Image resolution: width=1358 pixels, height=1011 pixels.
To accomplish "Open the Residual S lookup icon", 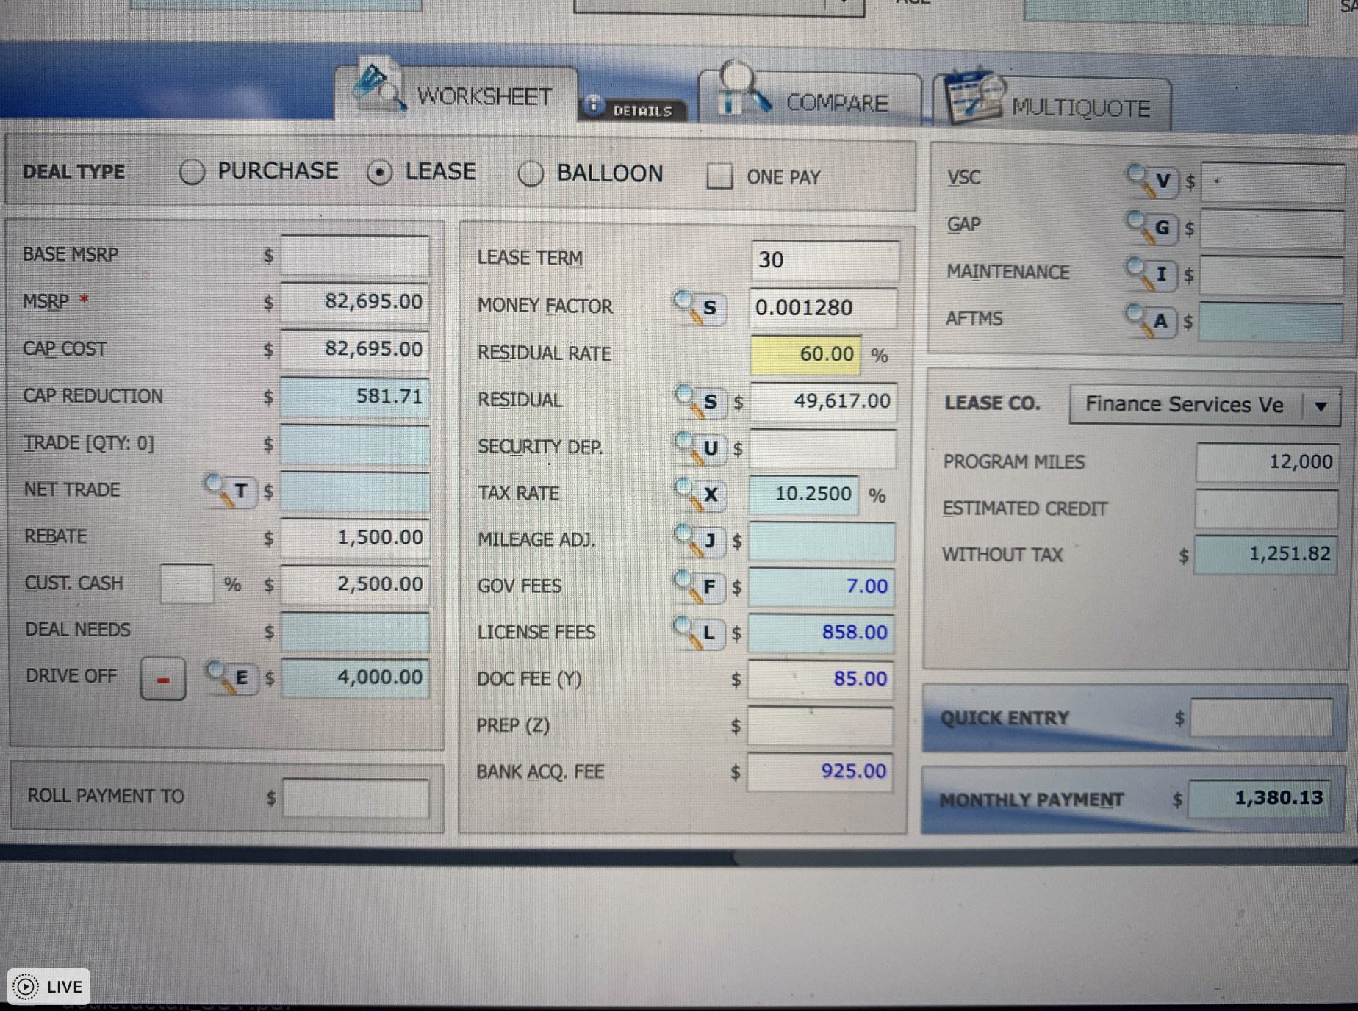I will pos(701,402).
